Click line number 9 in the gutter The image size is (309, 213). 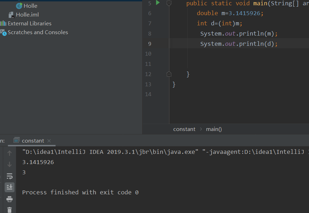click(150, 44)
